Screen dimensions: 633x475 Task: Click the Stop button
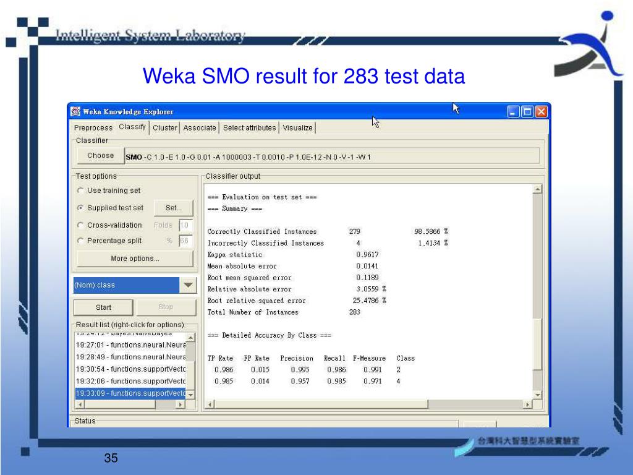click(x=166, y=307)
